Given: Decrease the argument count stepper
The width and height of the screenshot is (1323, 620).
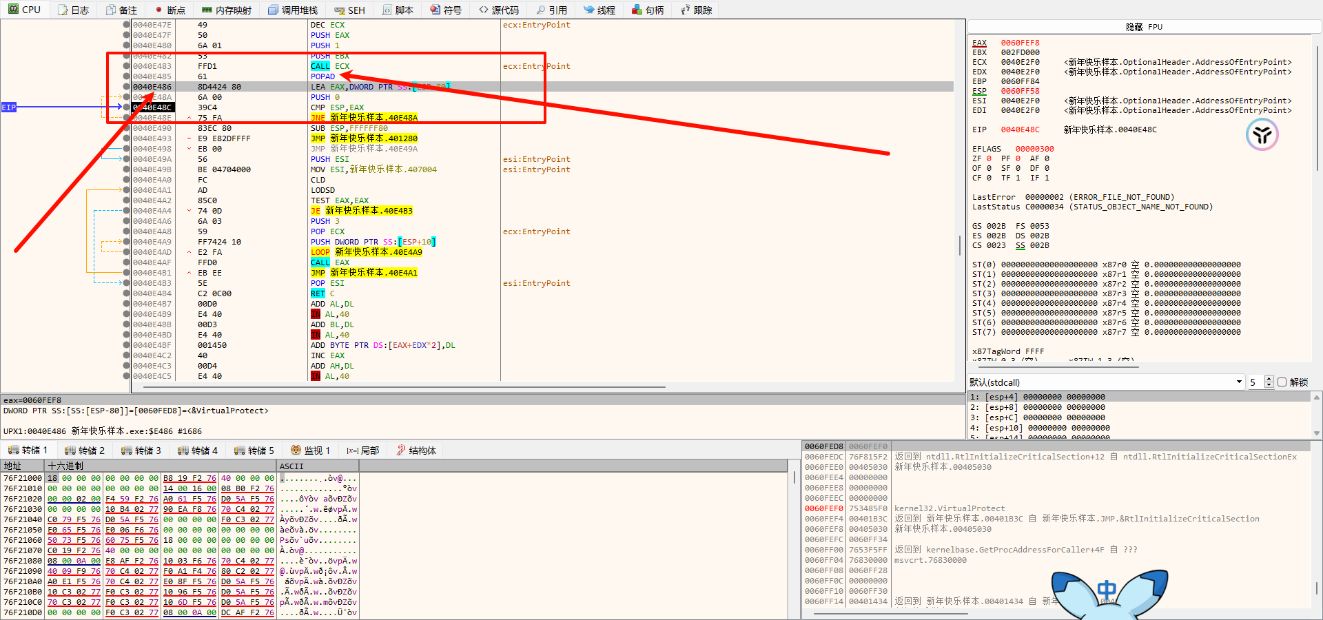Looking at the screenshot, I should tap(1269, 385).
